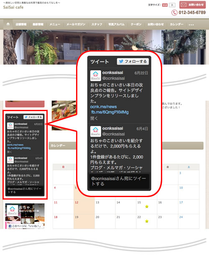Click the phone number 012-345-6789

[x=192, y=13]
